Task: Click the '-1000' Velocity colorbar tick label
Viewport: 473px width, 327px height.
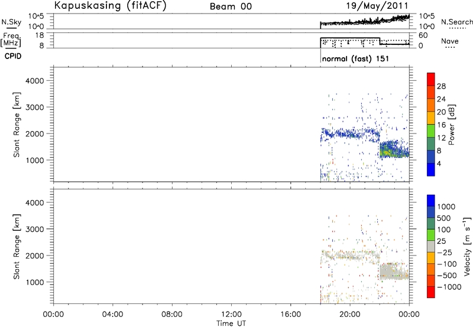Action: pos(449,287)
